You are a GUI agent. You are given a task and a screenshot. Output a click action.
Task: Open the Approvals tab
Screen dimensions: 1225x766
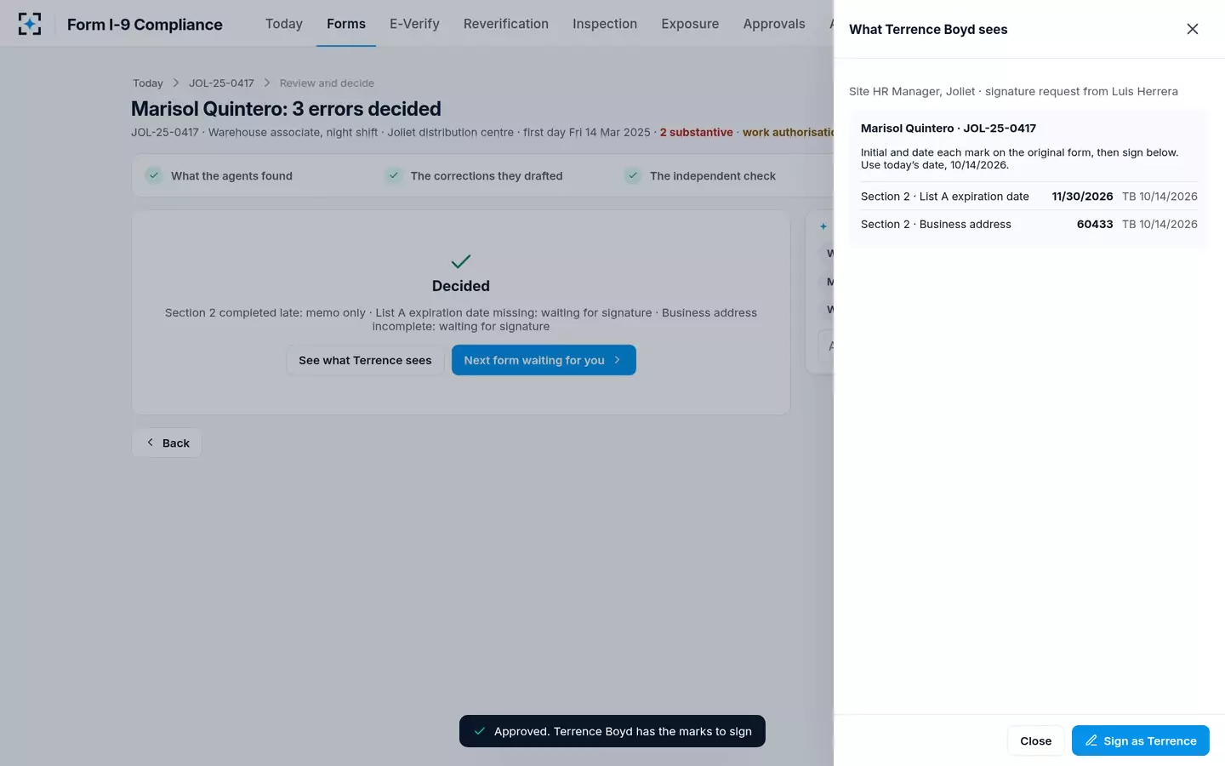point(774,24)
